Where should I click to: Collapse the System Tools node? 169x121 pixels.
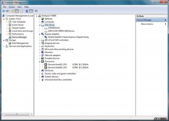(4, 19)
